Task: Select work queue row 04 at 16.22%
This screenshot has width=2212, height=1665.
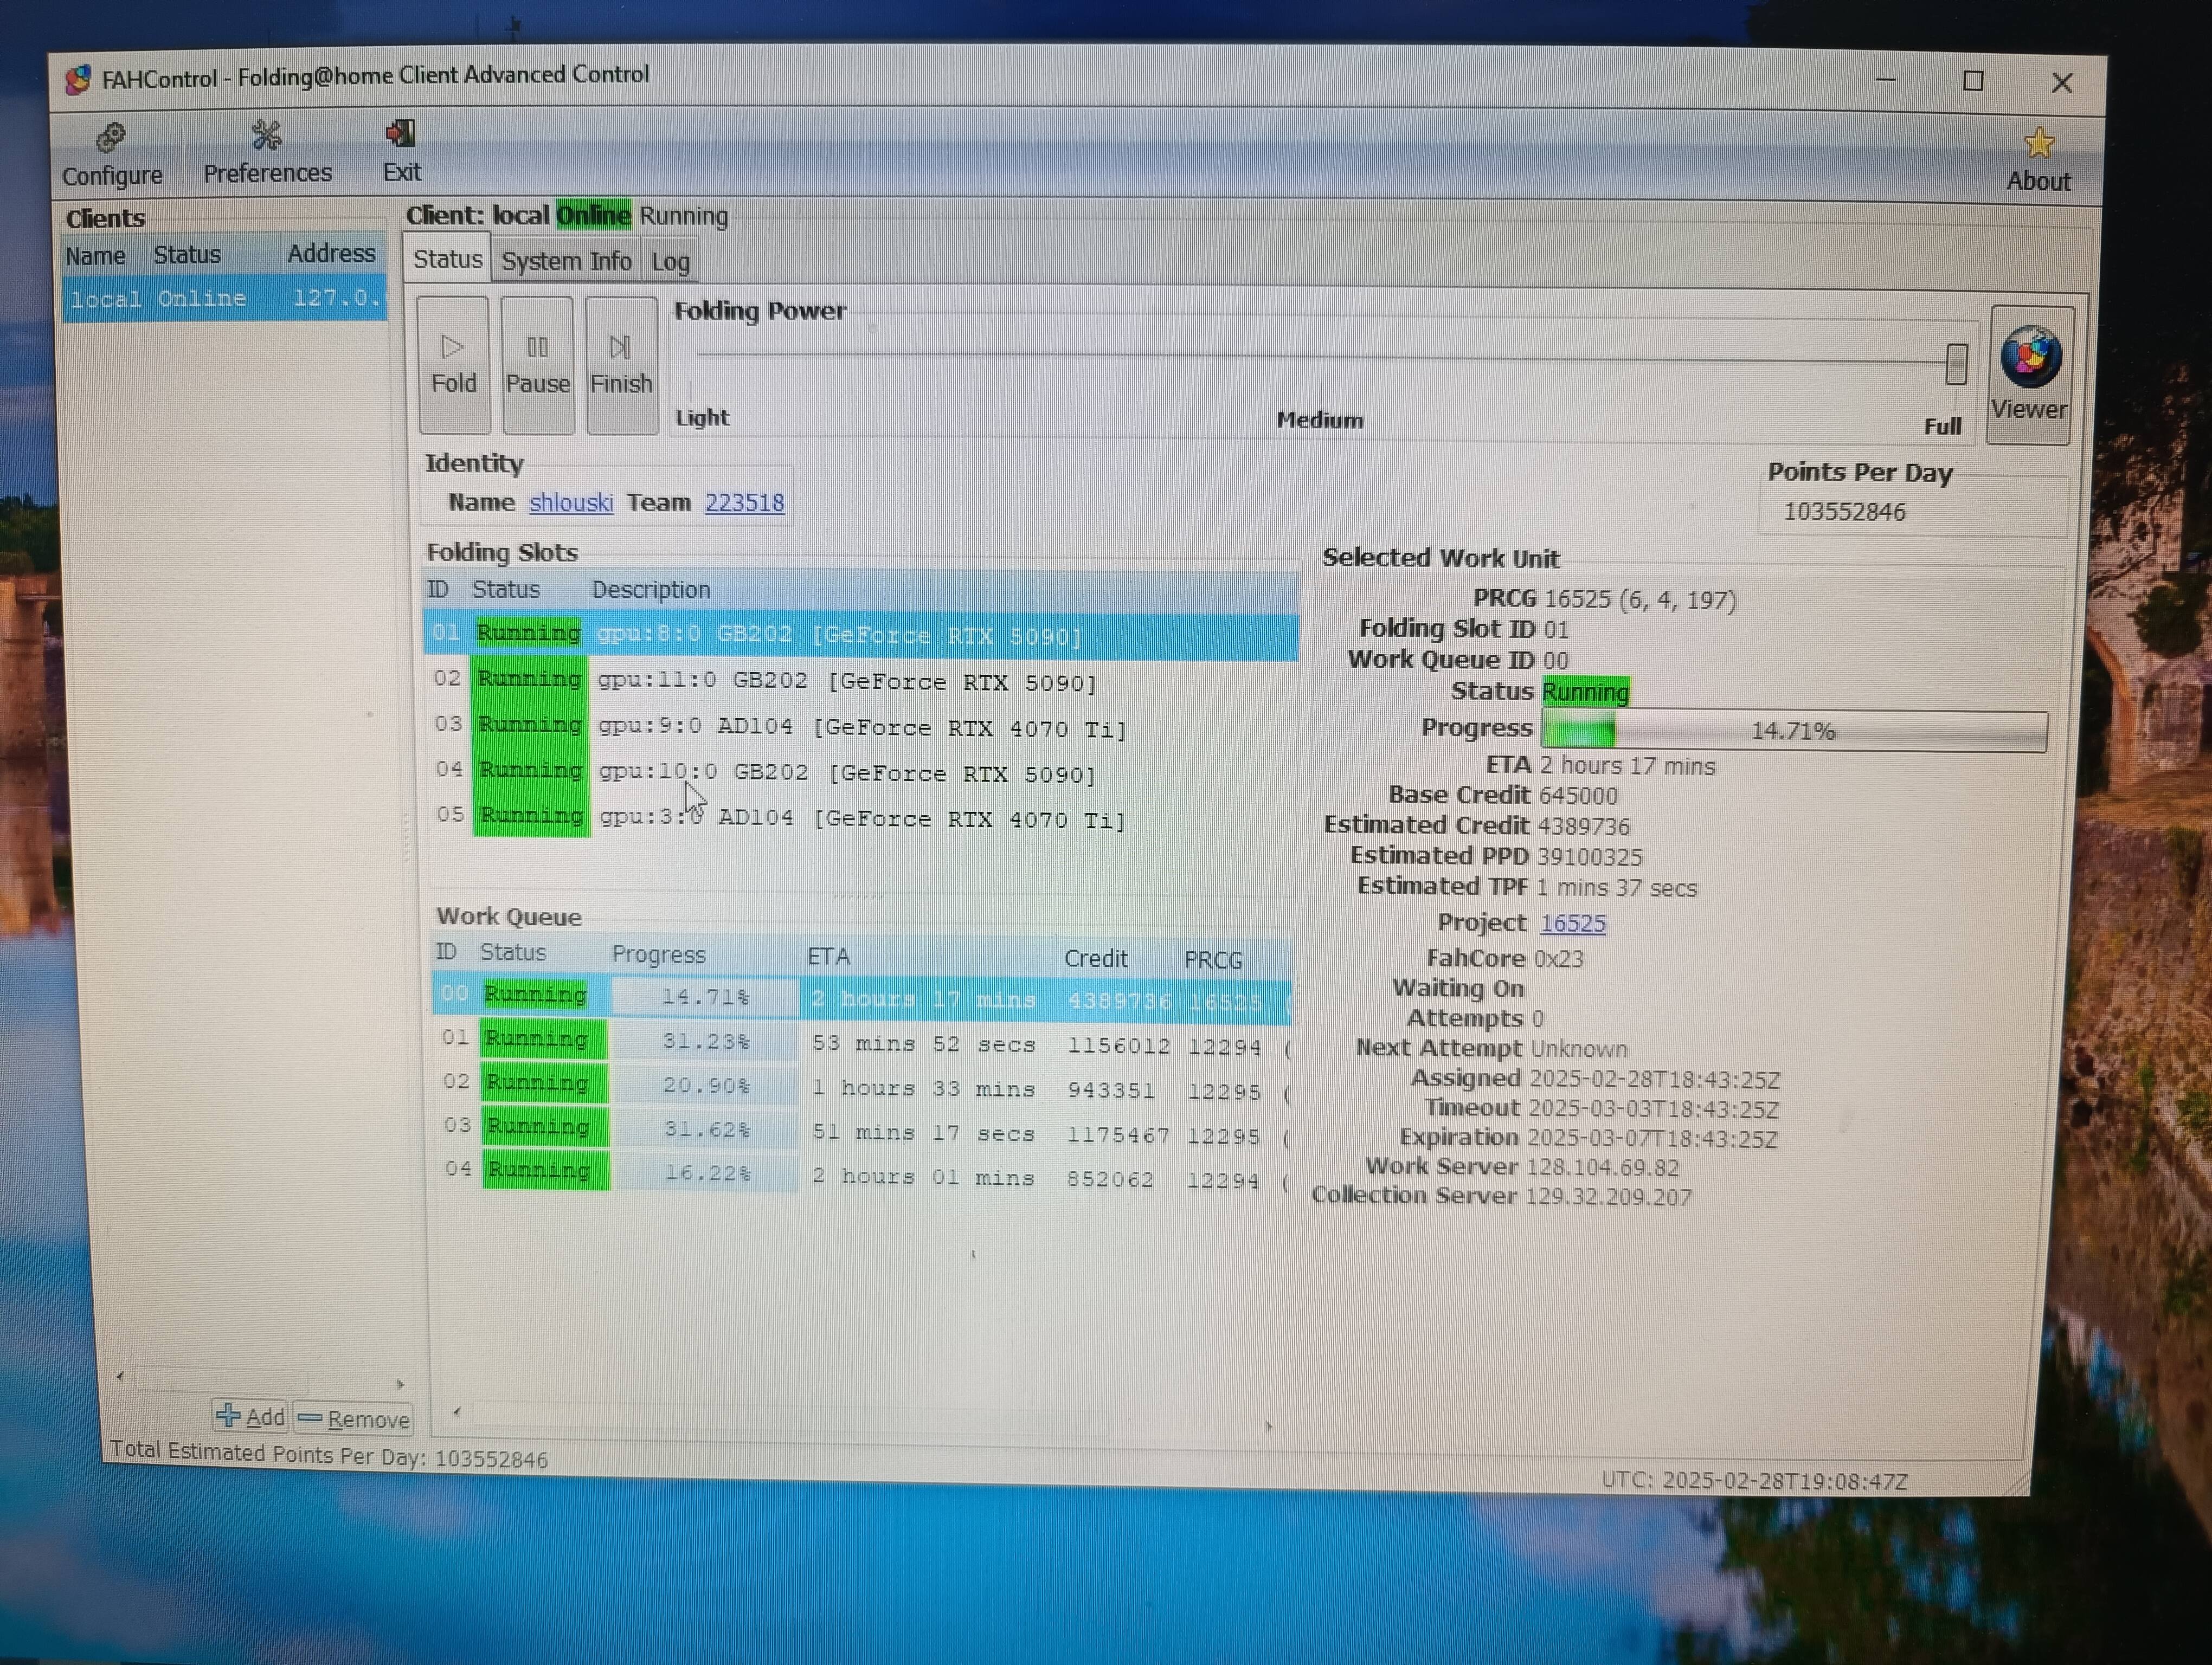Action: click(862, 1175)
